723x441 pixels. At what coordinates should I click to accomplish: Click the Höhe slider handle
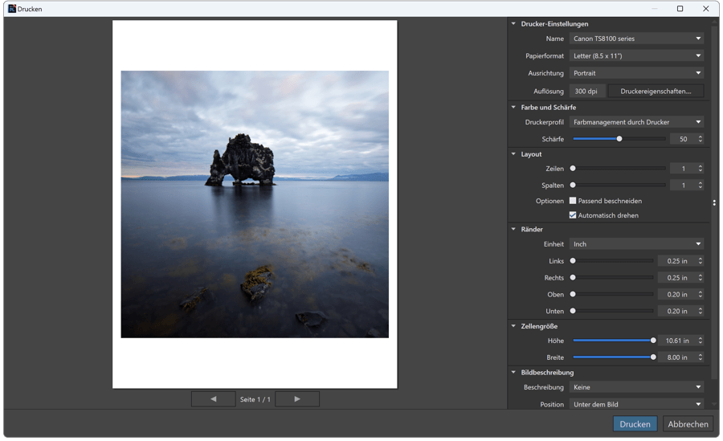click(x=653, y=341)
